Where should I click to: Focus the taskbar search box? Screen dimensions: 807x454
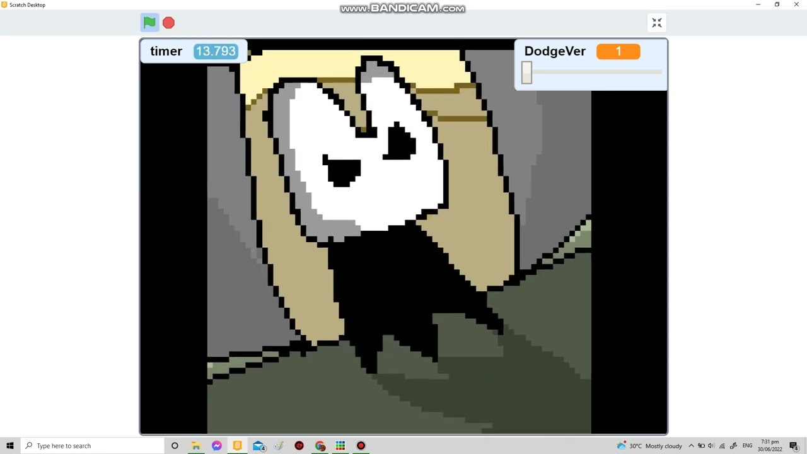coord(91,446)
